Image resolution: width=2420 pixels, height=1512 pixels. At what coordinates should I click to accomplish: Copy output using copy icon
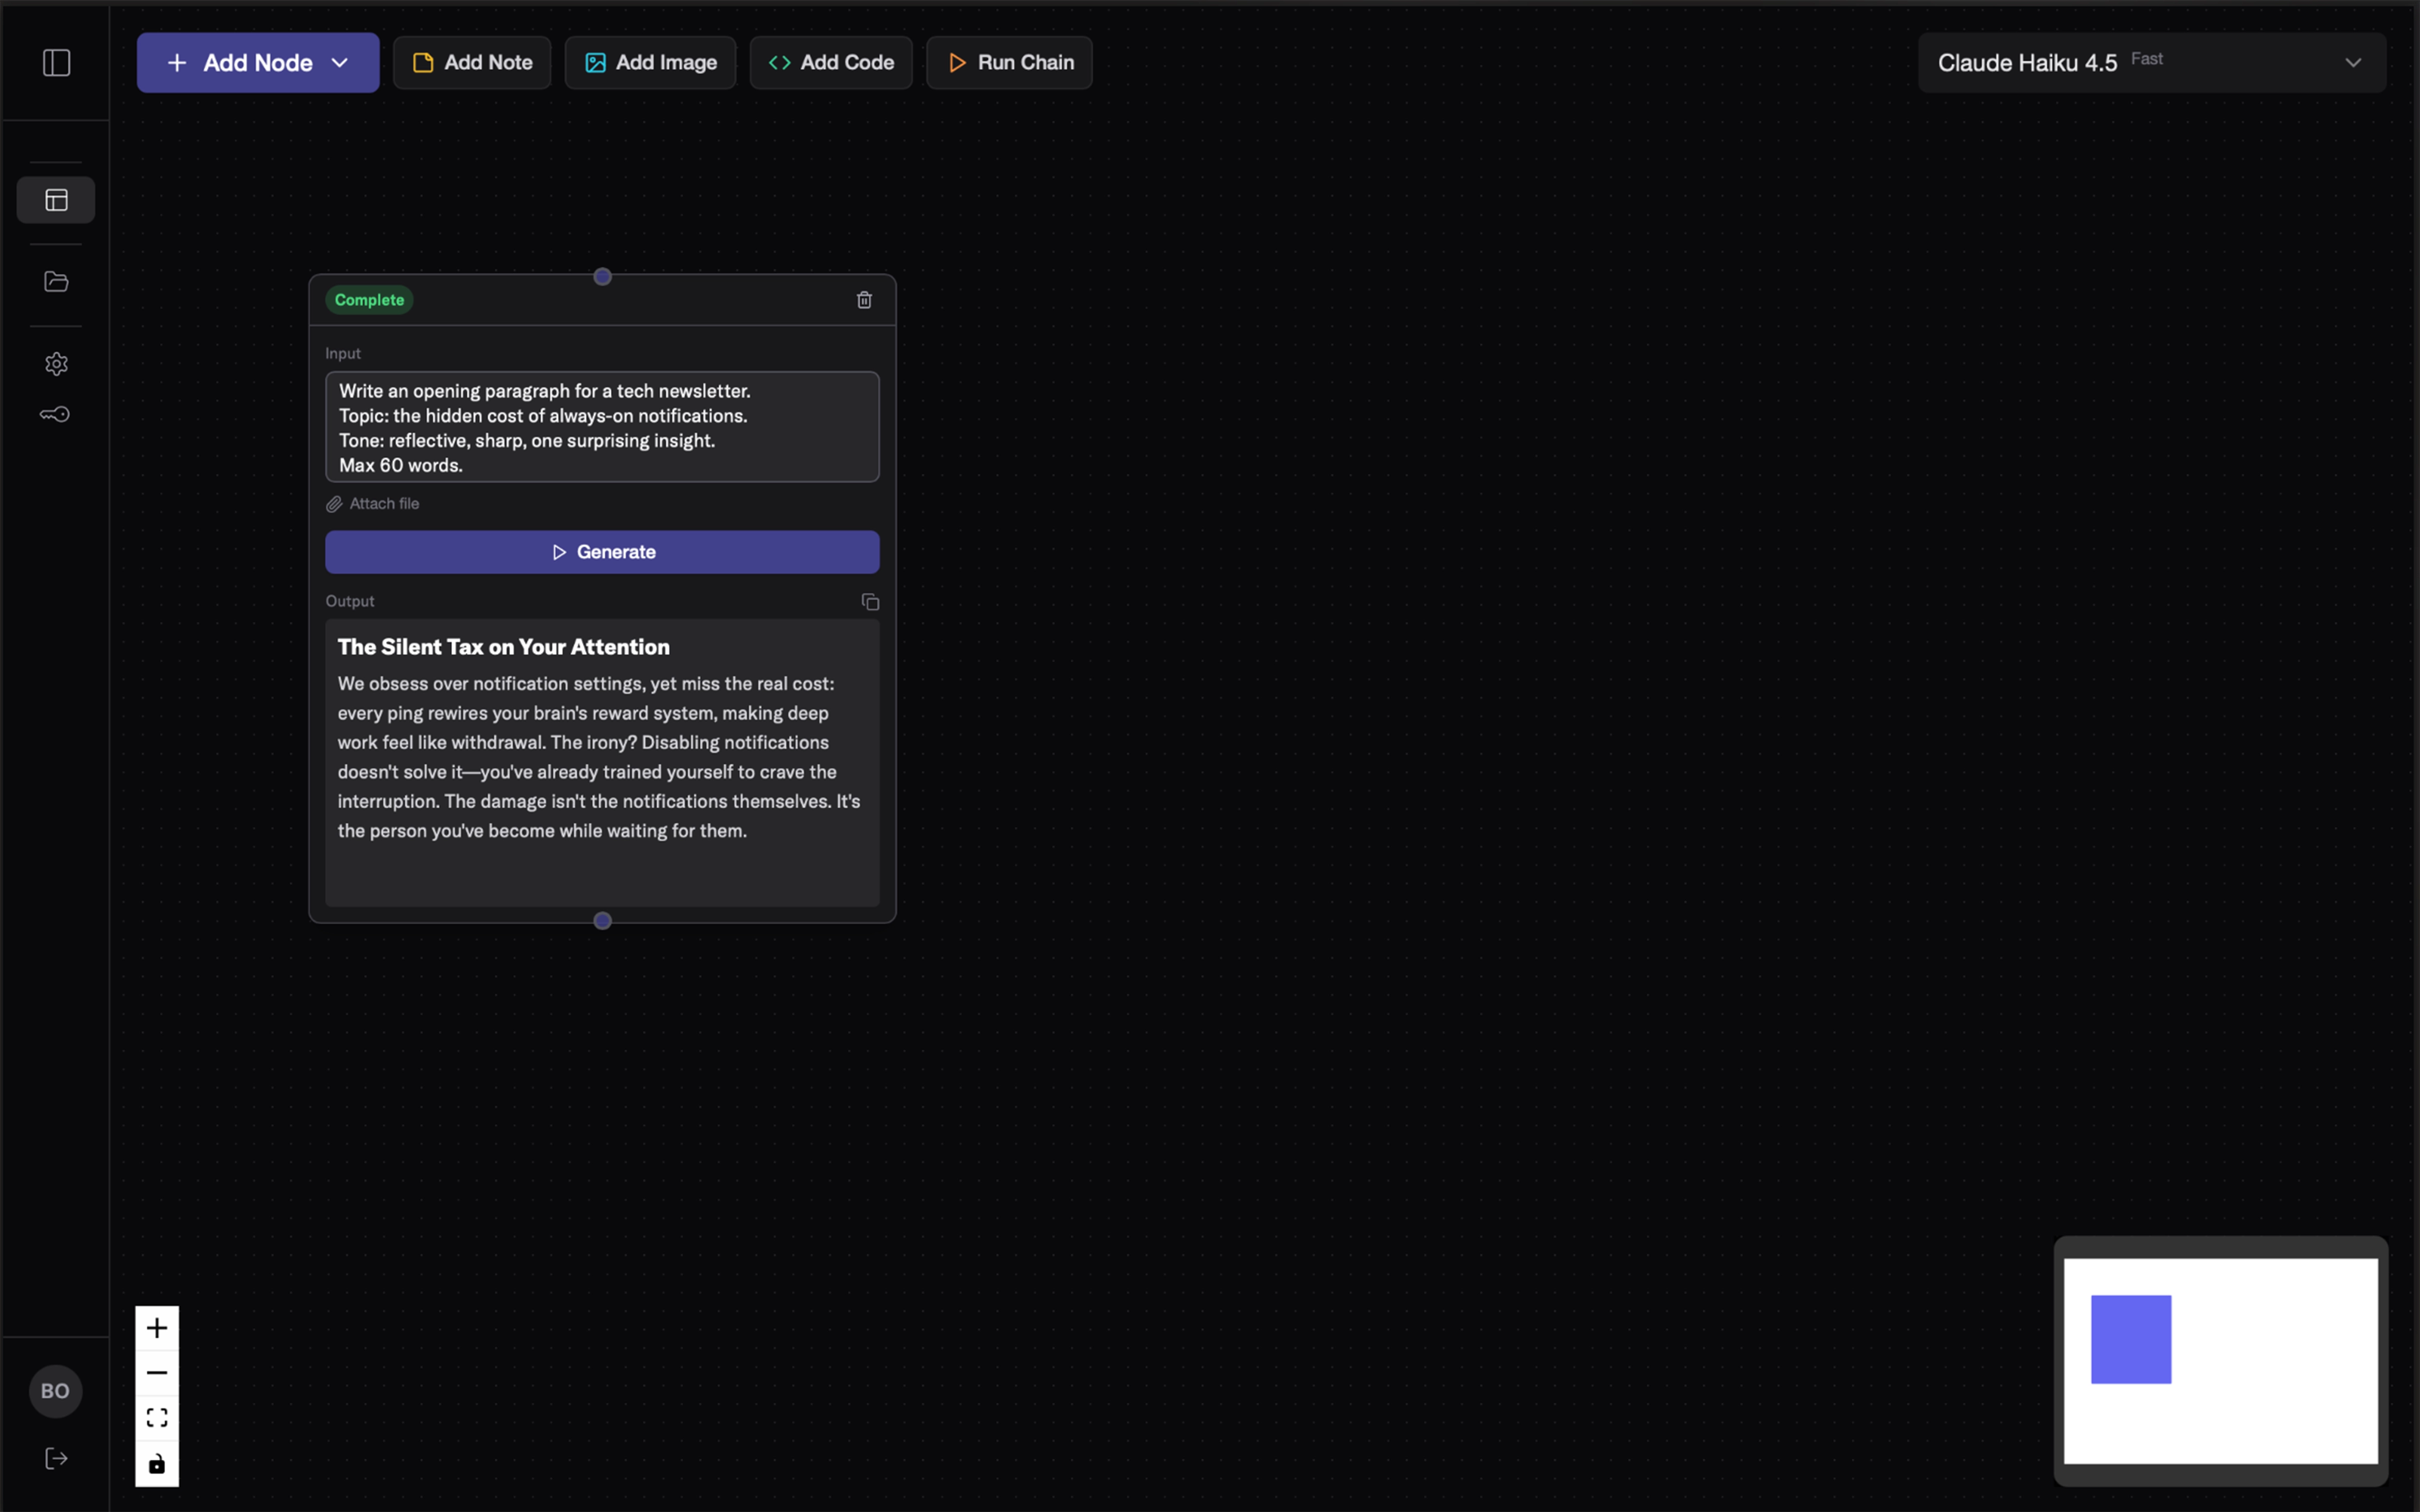(x=869, y=602)
